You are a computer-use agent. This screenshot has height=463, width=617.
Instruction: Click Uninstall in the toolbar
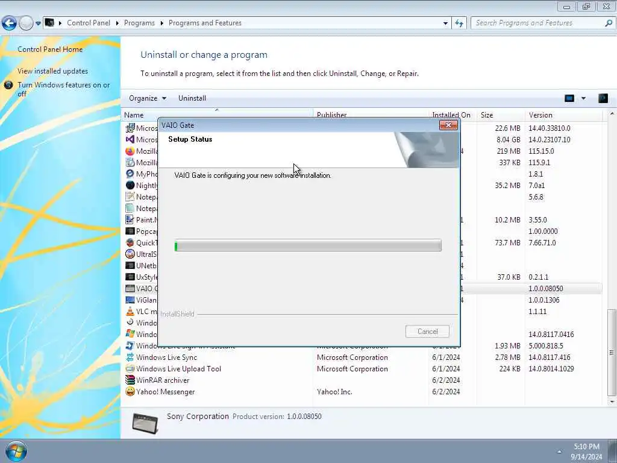192,98
